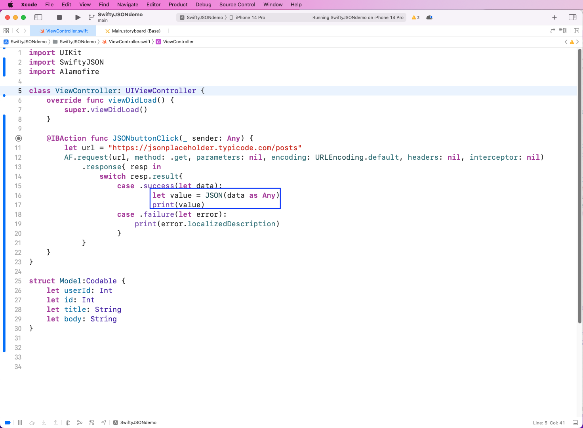Jump to previous issue arrow

tap(566, 42)
